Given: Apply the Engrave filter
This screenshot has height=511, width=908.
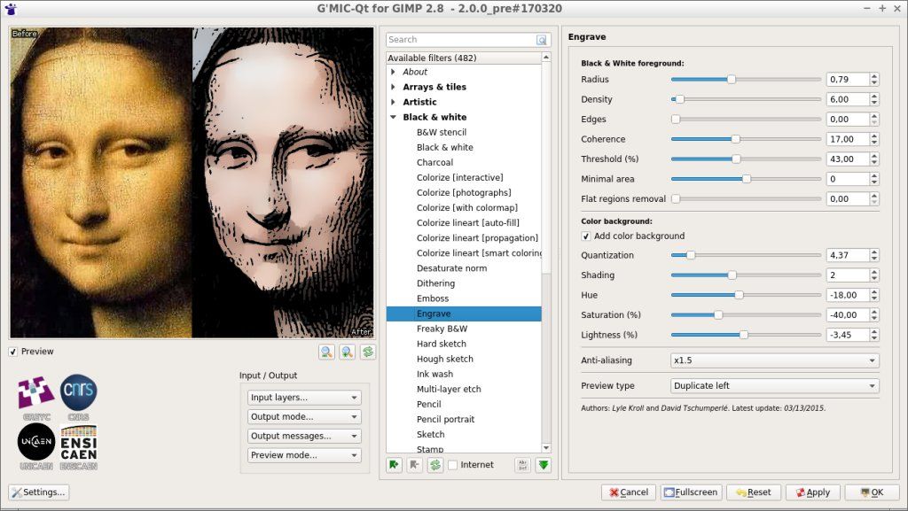Looking at the screenshot, I should click(x=812, y=492).
